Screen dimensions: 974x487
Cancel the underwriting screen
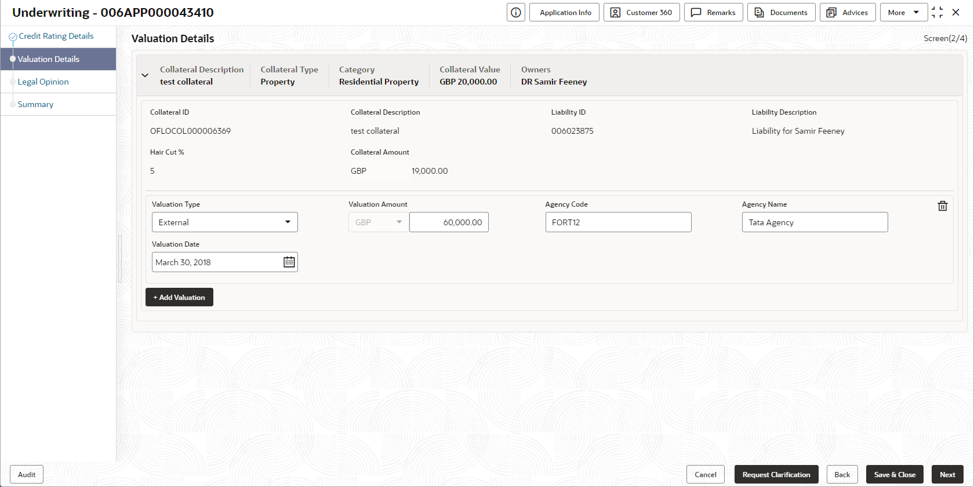[706, 474]
